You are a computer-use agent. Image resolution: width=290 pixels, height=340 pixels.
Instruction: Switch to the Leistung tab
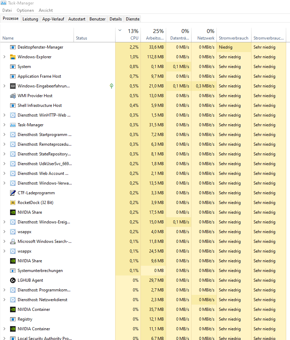[30, 19]
